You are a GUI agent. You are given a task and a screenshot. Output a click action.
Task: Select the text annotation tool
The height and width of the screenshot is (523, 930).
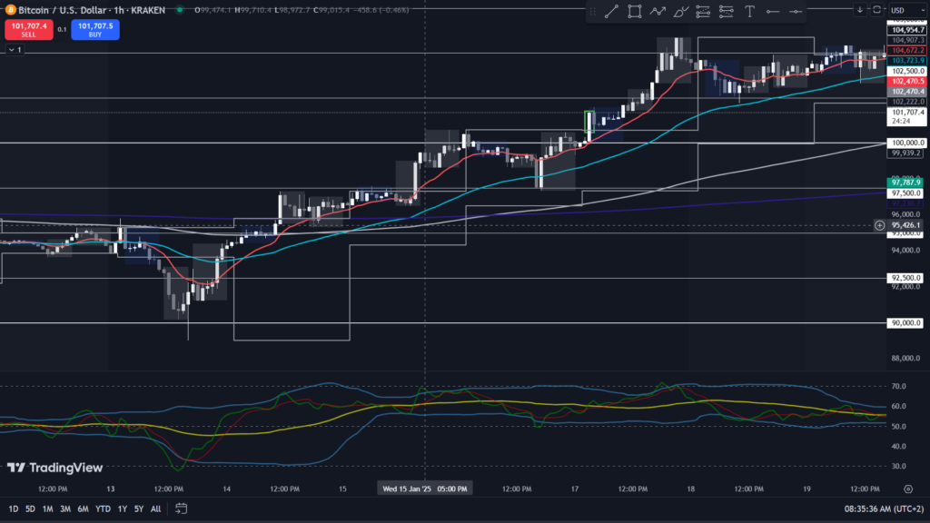[749, 11]
